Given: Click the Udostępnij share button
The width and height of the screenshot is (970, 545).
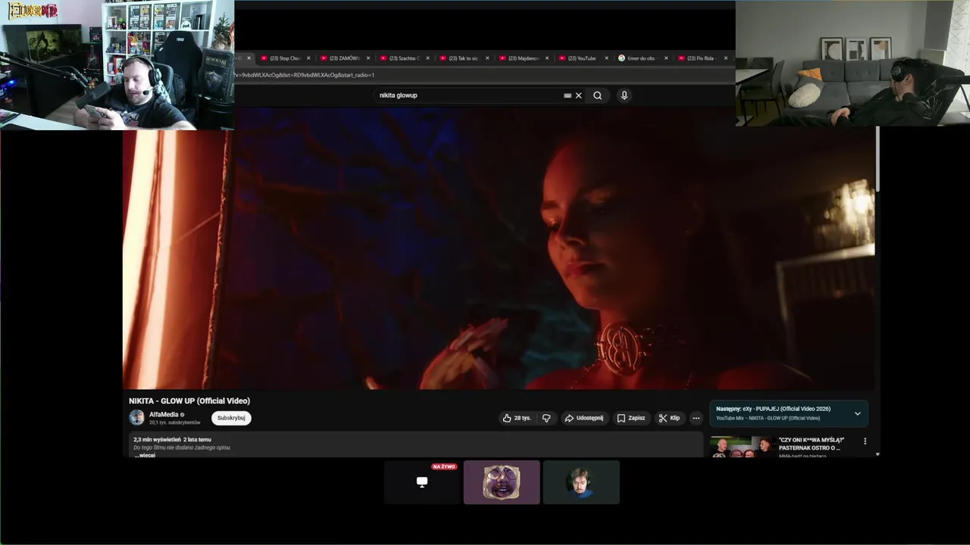Looking at the screenshot, I should tap(584, 418).
